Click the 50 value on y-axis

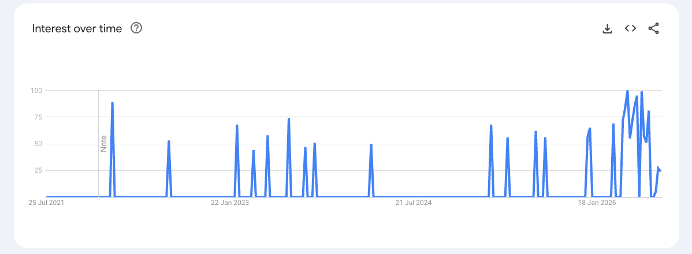[38, 144]
